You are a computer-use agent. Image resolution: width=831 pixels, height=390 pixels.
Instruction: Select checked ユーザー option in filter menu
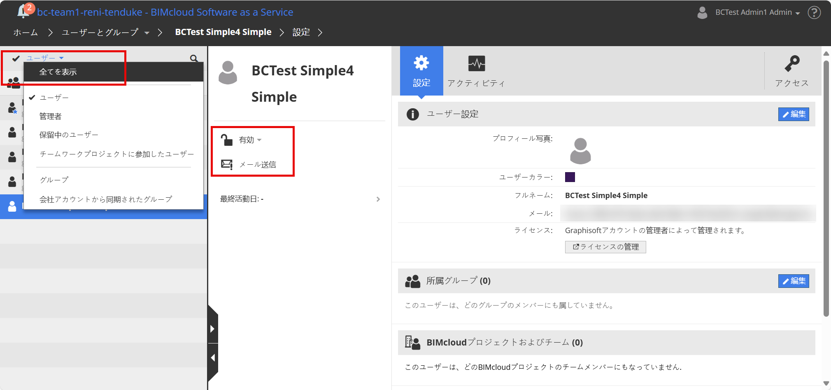[x=114, y=98]
